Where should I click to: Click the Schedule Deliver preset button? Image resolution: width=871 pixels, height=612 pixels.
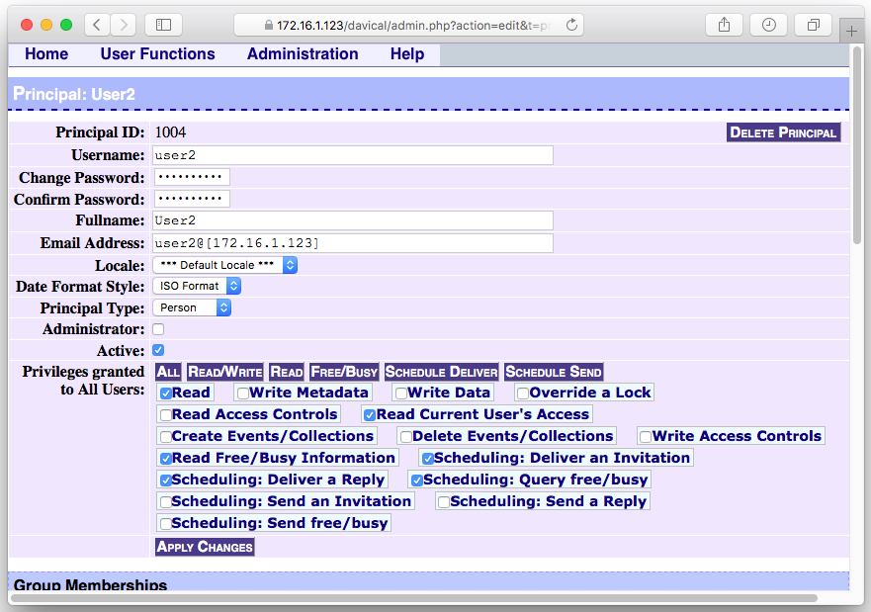tap(442, 372)
